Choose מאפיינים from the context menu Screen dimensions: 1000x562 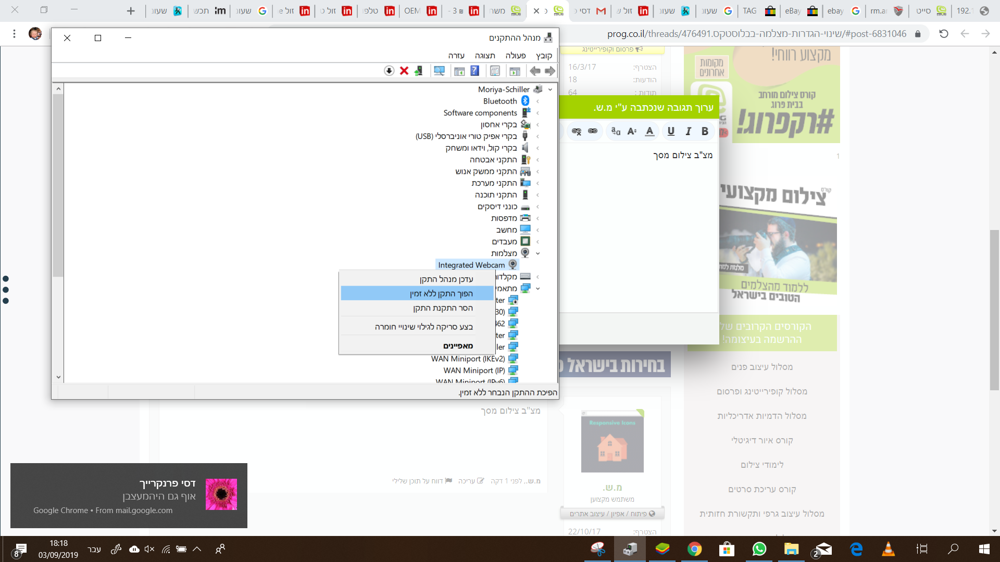tap(458, 346)
